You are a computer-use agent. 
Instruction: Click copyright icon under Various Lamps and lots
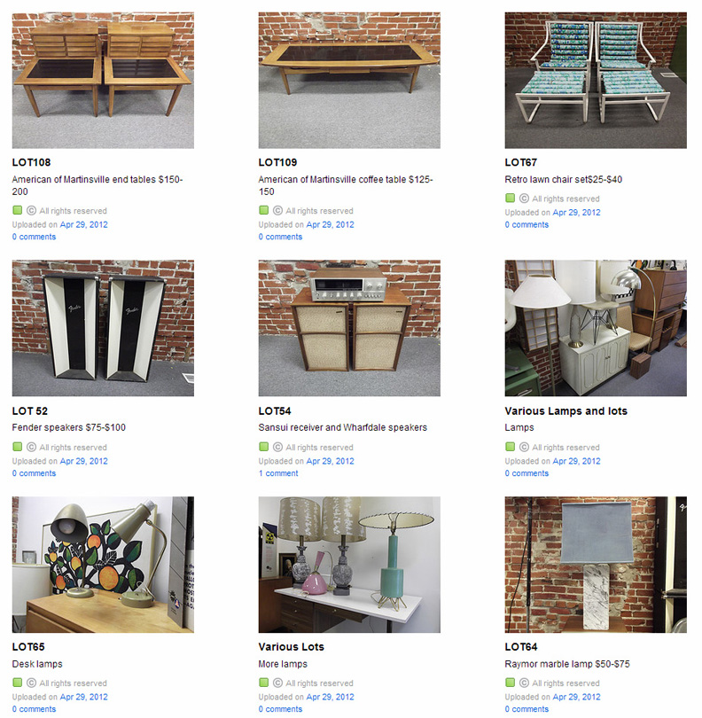tap(524, 447)
